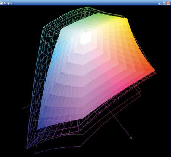Screen dimensions: 171x157
Task: Click the violet wireframe bottom-left corner point
Action: click(x=27, y=148)
